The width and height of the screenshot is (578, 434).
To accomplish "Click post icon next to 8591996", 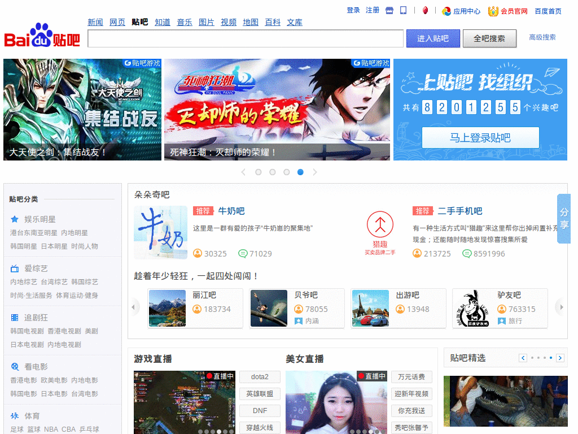I will [467, 254].
